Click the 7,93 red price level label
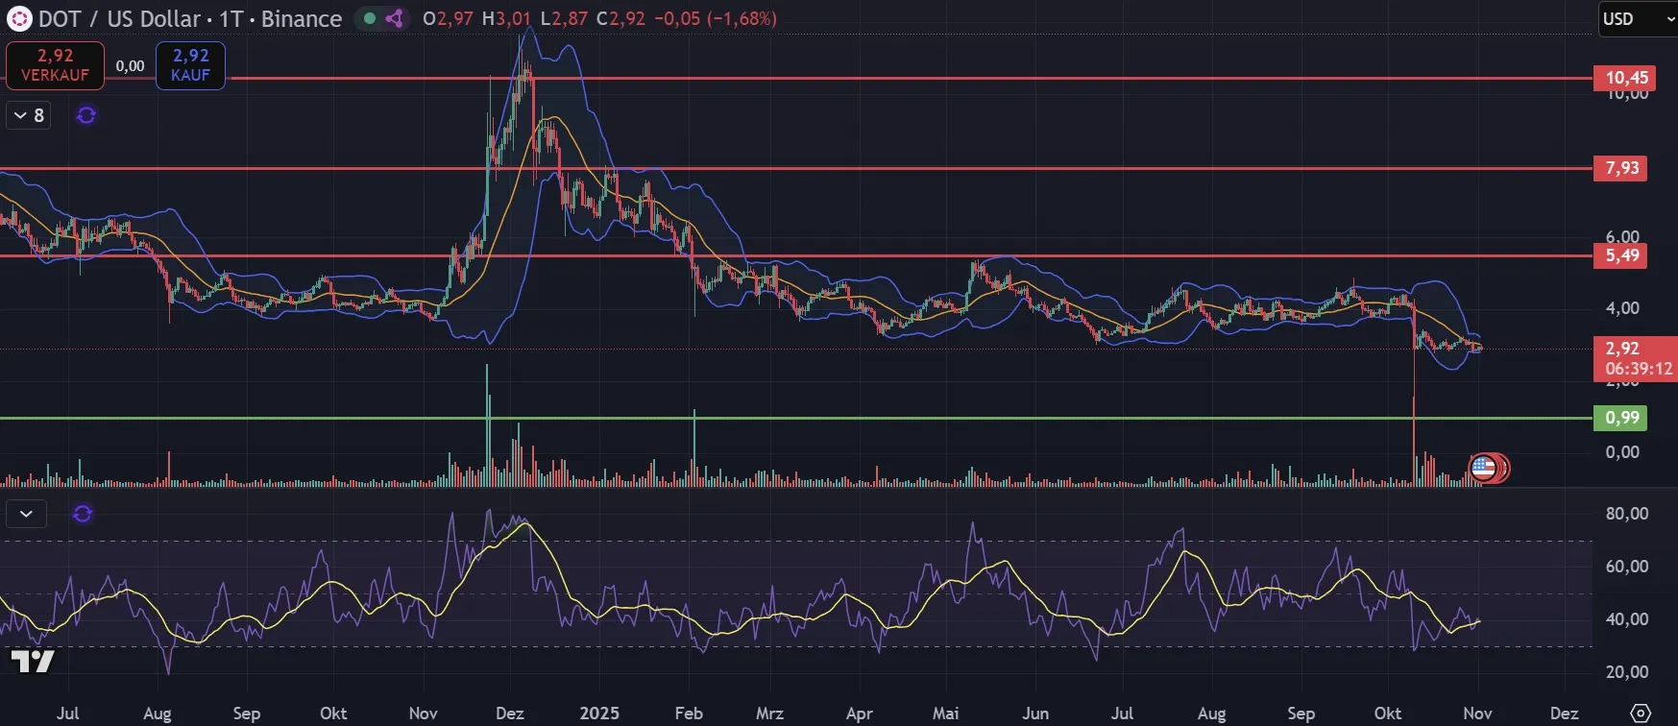Screen dimensions: 1678x726 click(1620, 168)
